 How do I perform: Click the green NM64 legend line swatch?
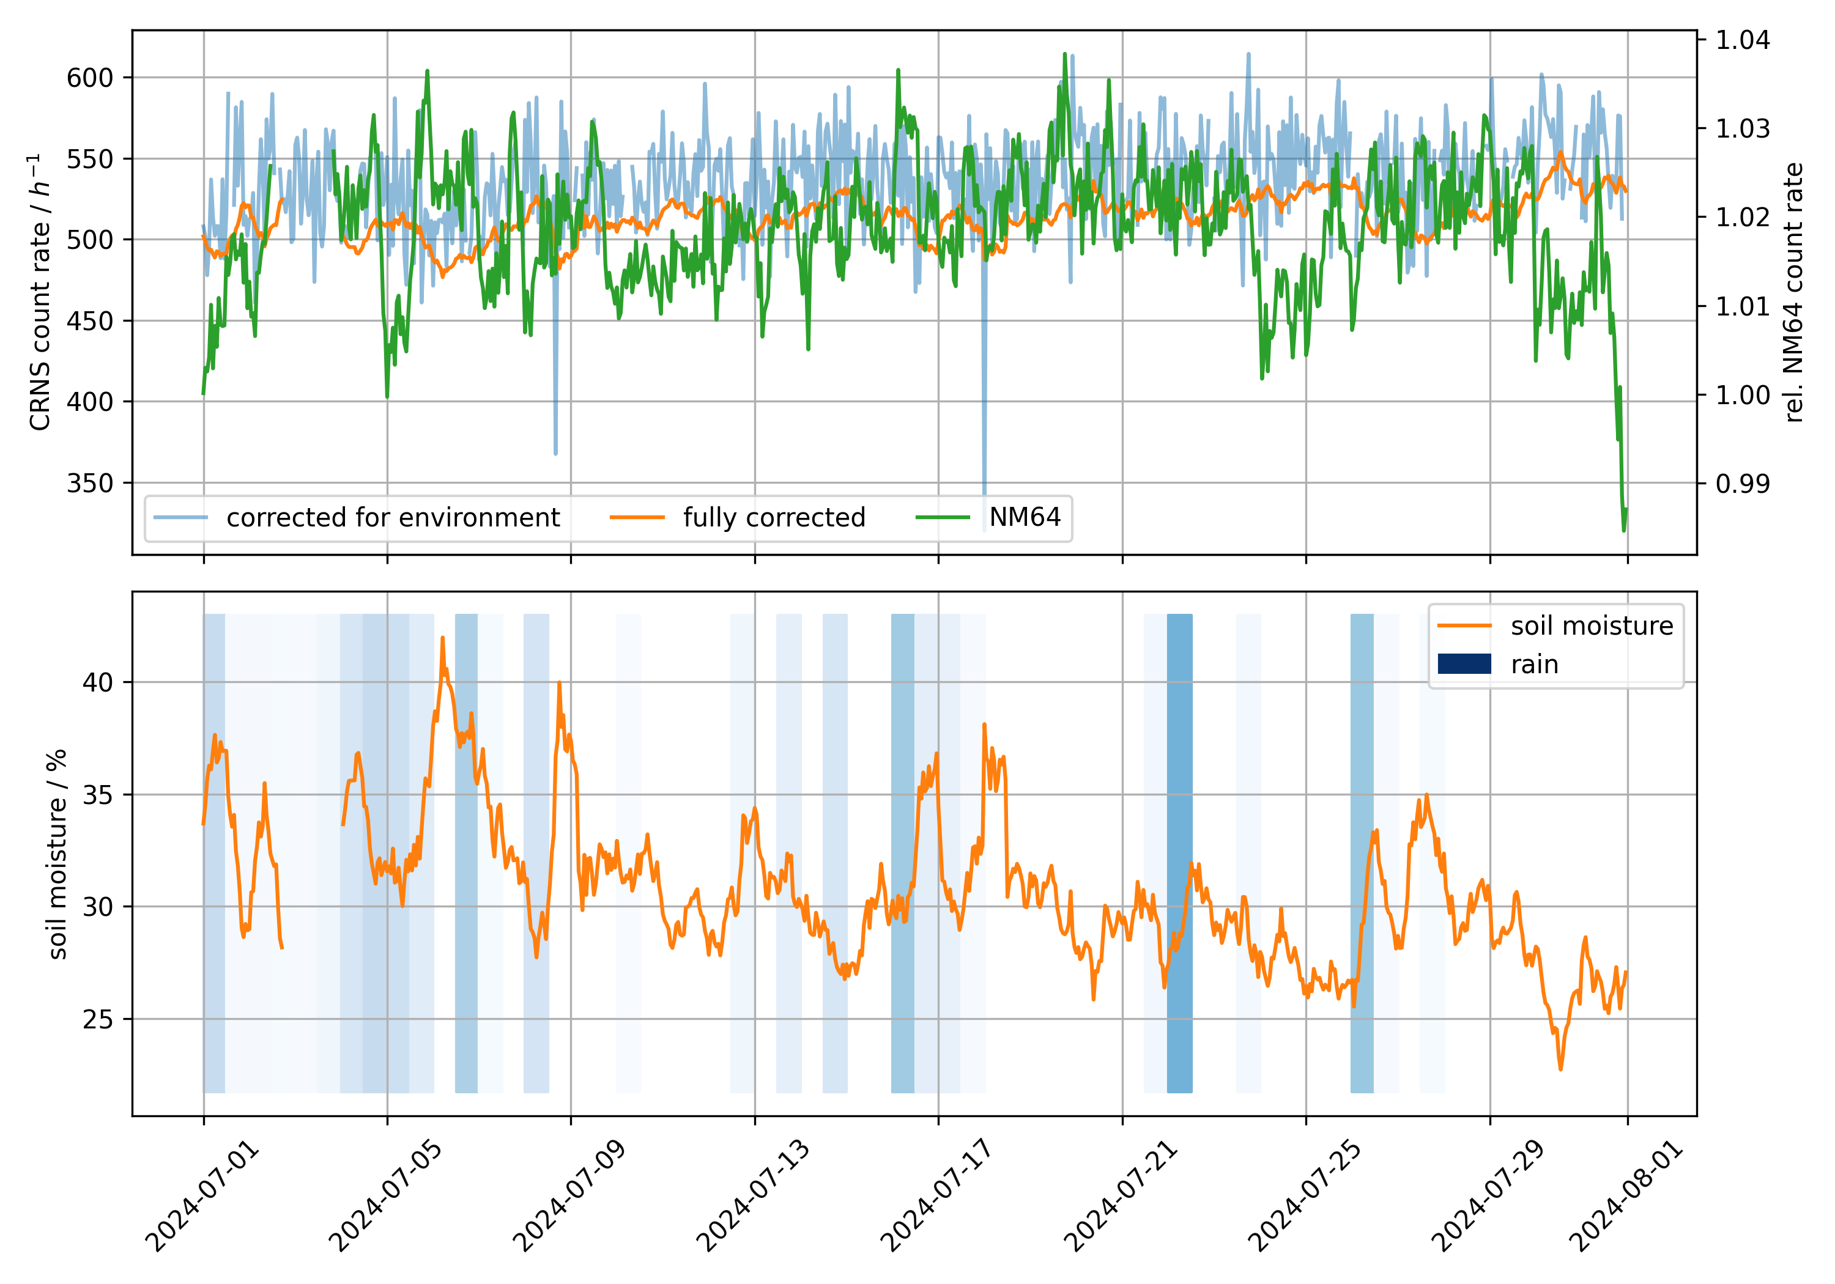coord(943,518)
